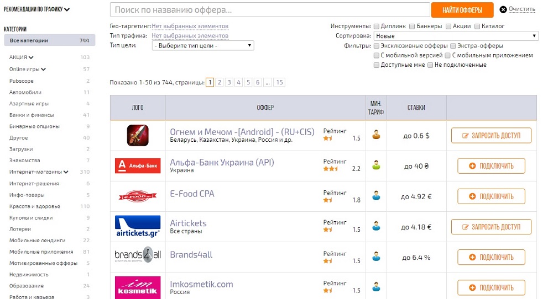Click the min tariff user icon for Огнем и Мечом
Screen dimensions: 553x299
(x=376, y=135)
